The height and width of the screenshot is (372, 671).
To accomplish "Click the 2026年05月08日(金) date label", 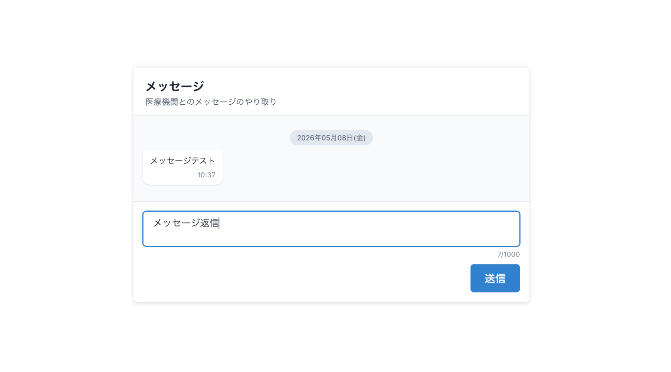I will [x=331, y=138].
